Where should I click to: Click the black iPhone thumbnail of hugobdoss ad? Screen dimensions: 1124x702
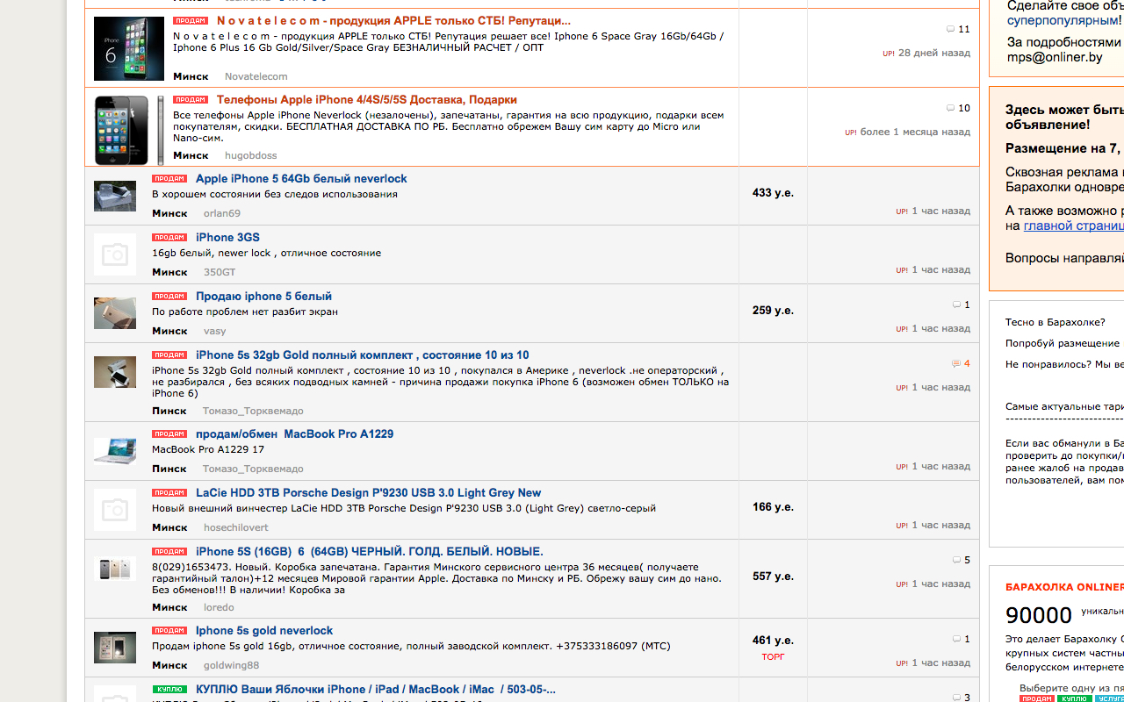[x=129, y=130]
